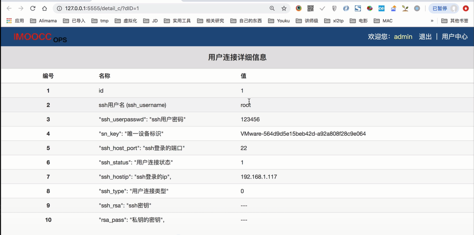Open the QR code extension
The height and width of the screenshot is (235, 474).
click(x=310, y=8)
